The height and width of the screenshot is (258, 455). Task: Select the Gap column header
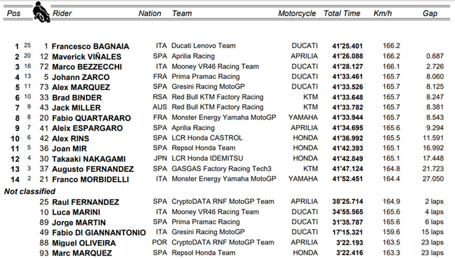coord(430,13)
